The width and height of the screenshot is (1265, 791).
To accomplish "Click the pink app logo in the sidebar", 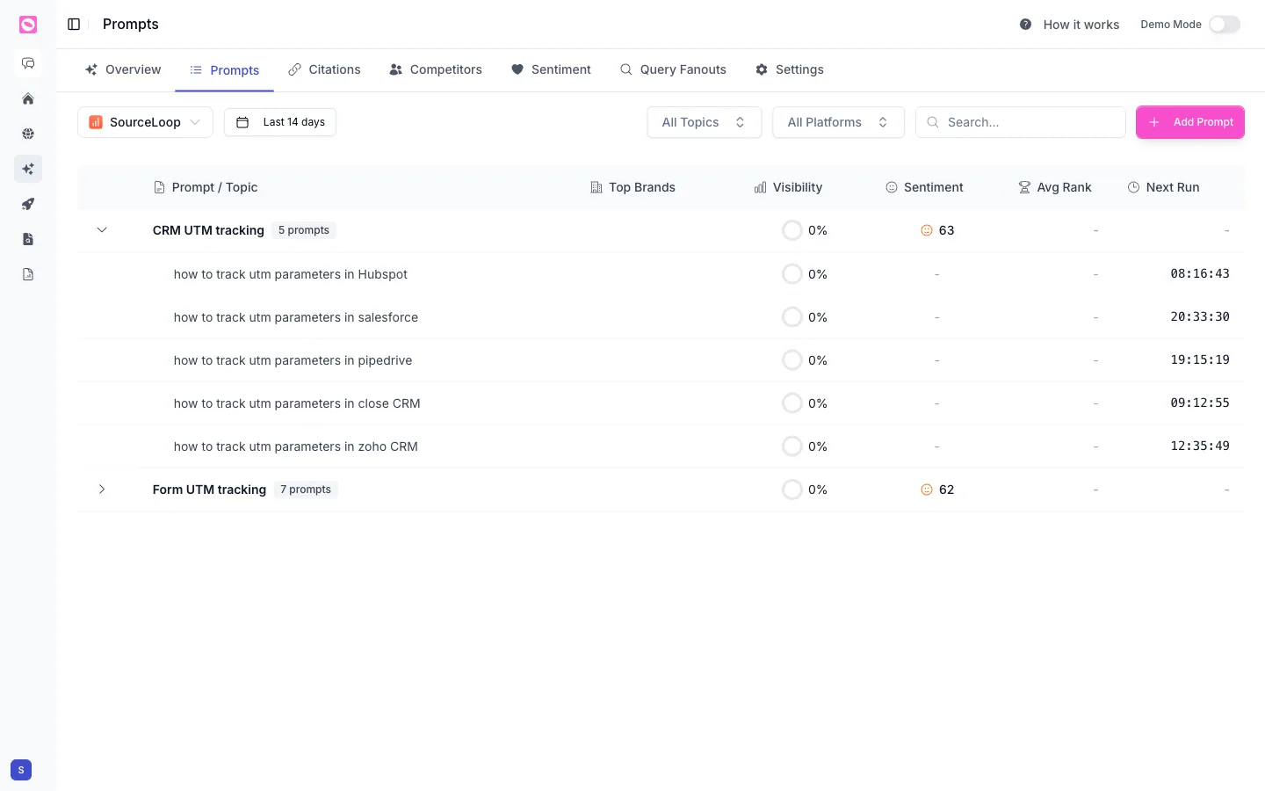I will coord(28,25).
